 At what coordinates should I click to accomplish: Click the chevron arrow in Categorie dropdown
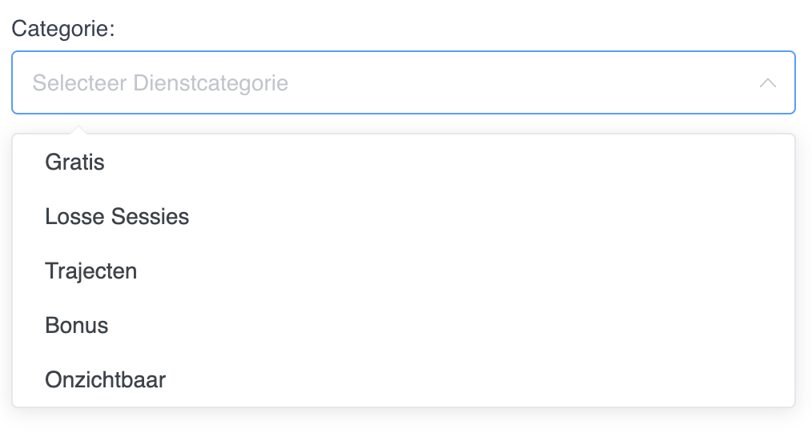[767, 83]
